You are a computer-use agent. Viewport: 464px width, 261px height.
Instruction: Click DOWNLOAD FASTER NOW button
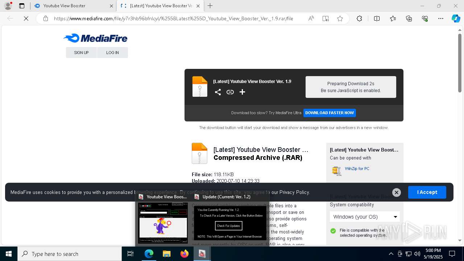[330, 113]
